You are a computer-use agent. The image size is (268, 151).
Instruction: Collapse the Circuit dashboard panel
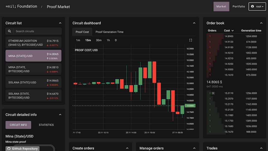click(194, 23)
